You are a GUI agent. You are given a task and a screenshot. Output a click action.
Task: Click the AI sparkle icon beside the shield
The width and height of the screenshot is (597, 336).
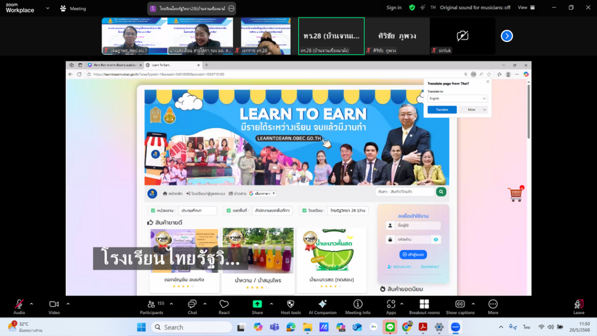(423, 8)
